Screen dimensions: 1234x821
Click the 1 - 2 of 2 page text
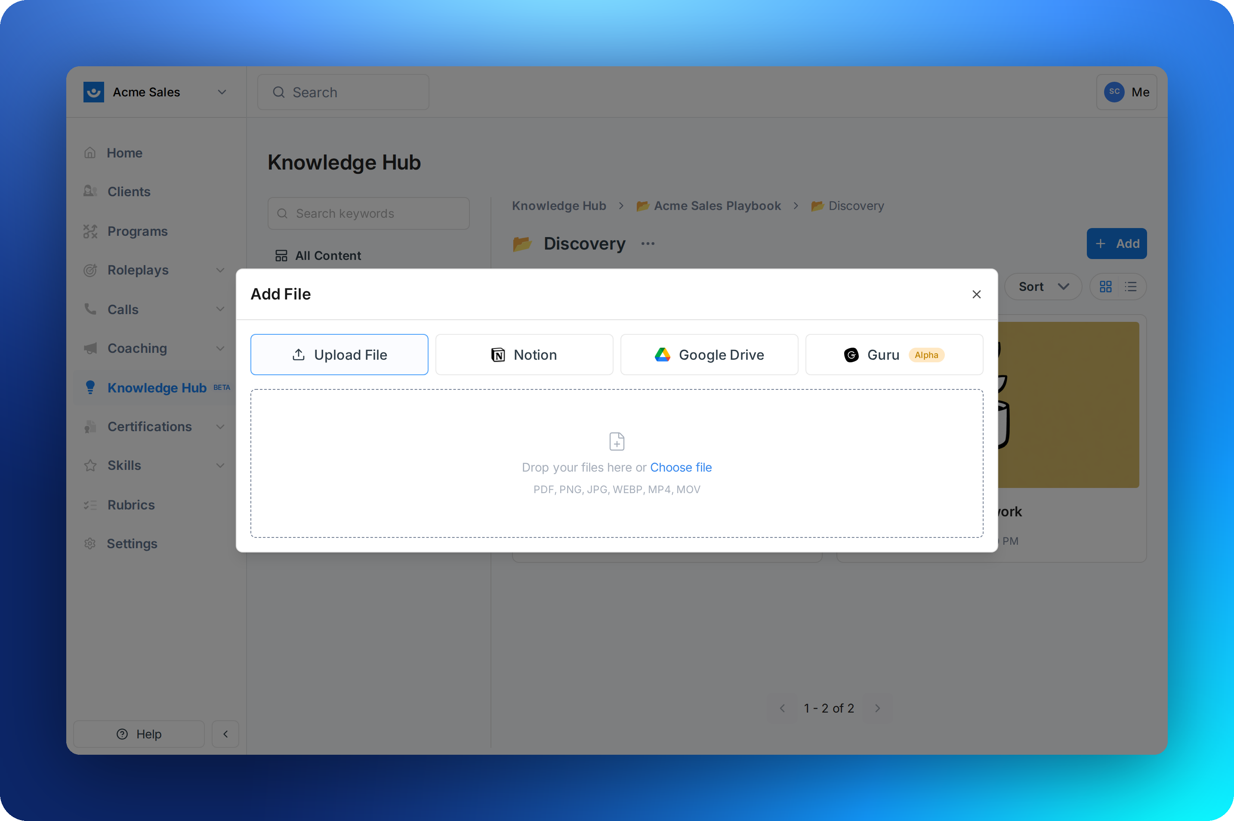pyautogui.click(x=829, y=708)
